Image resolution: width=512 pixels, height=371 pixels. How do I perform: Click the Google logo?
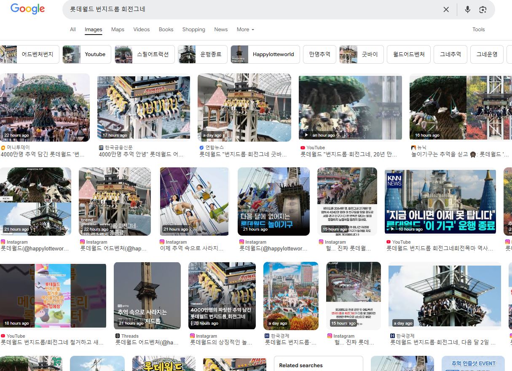coord(27,9)
